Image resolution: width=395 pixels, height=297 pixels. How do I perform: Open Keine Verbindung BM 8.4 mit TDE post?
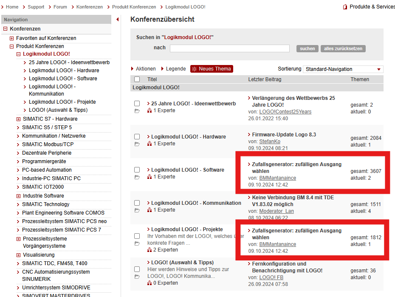(x=293, y=201)
